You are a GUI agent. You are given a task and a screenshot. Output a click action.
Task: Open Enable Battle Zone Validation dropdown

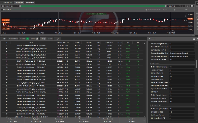(x=182, y=67)
